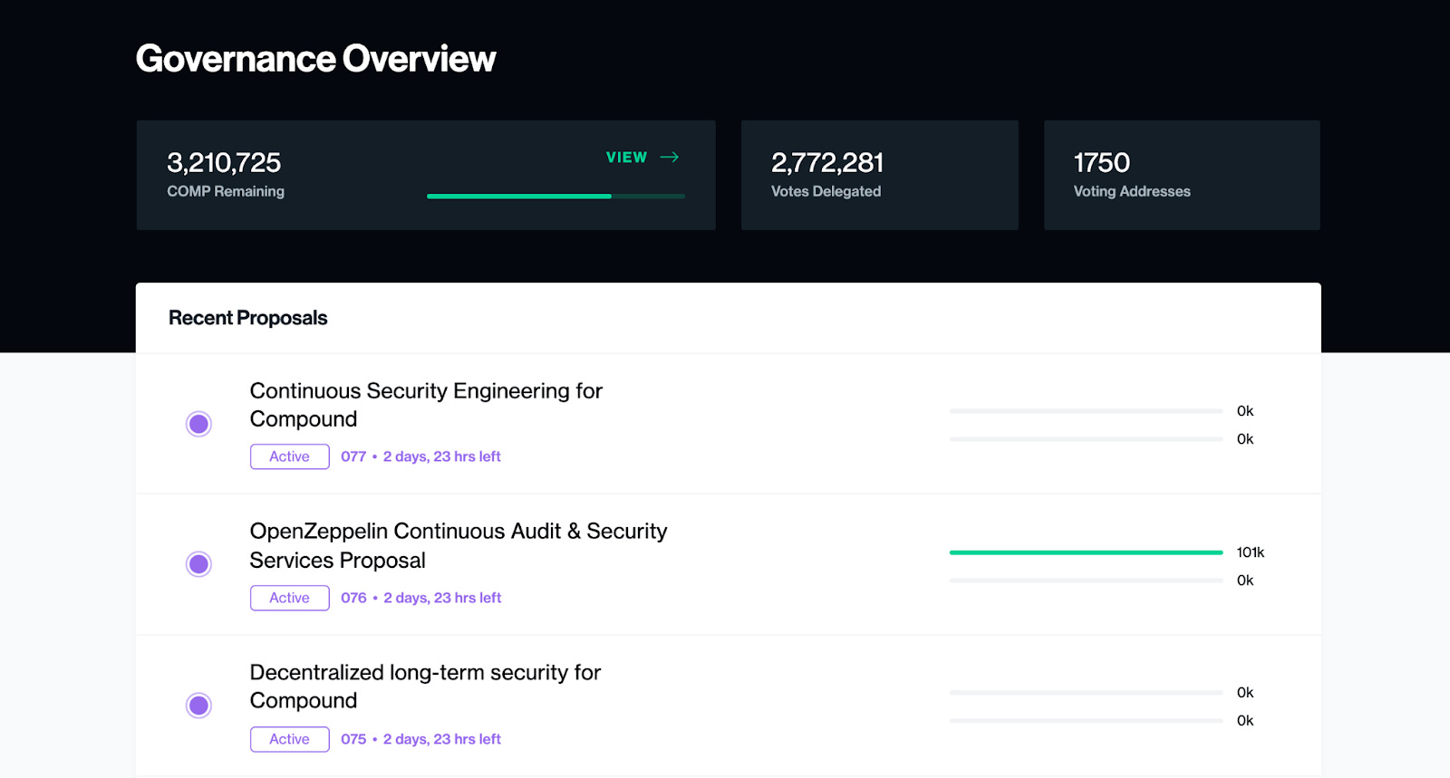Click the COMP Remaining label

point(226,191)
